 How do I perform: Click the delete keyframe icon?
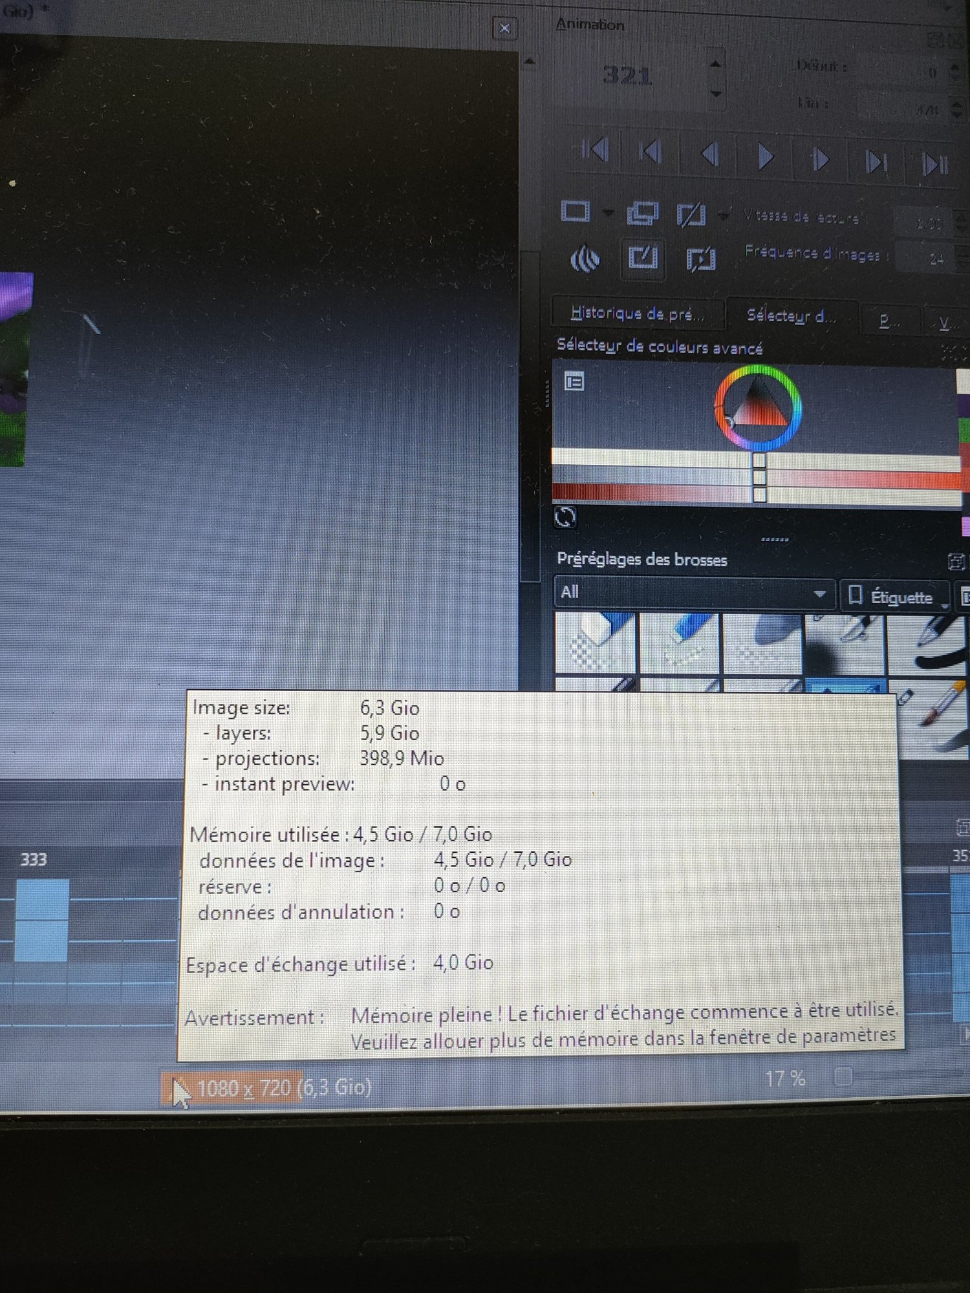click(x=691, y=215)
